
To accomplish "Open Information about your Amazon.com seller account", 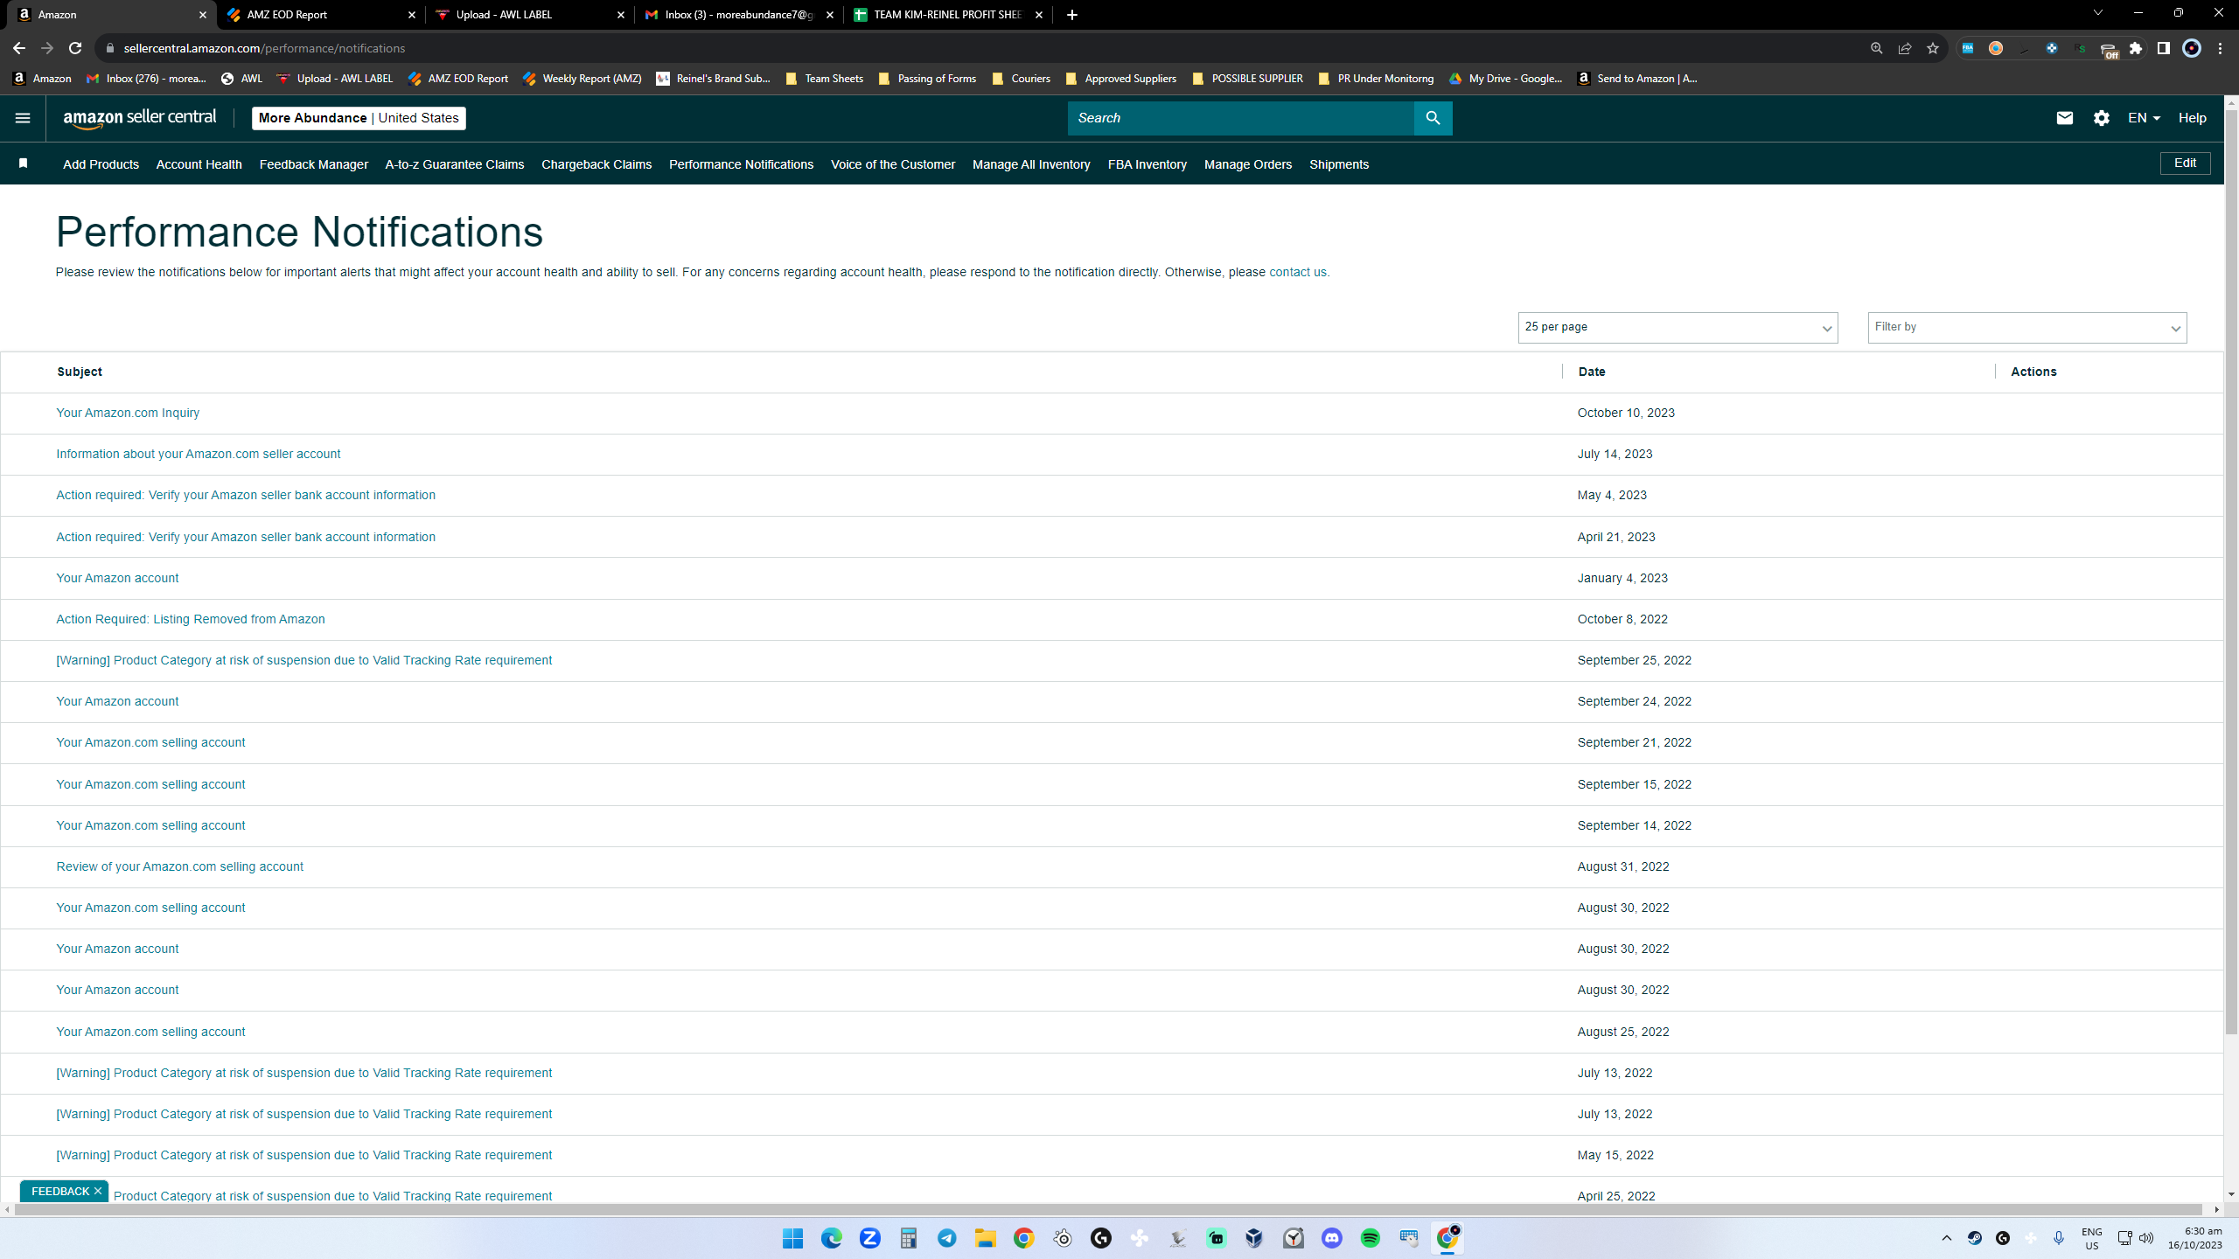I will click(x=198, y=454).
